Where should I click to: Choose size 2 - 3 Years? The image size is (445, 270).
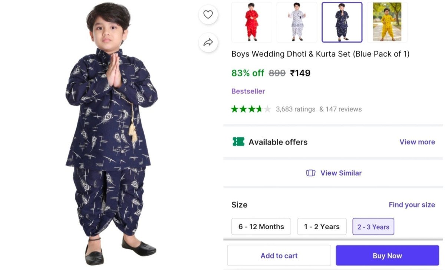(373, 227)
